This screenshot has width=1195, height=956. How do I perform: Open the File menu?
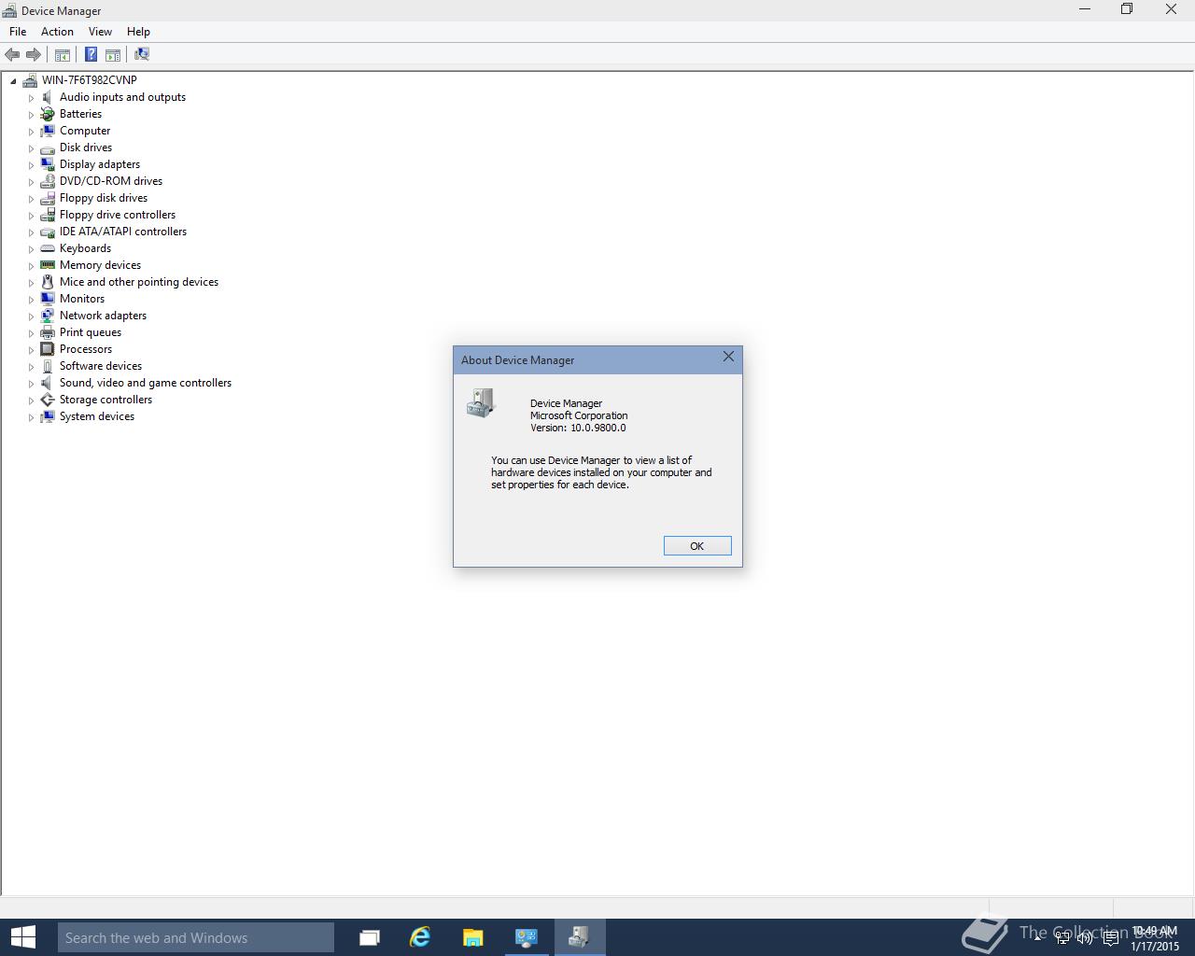(18, 32)
